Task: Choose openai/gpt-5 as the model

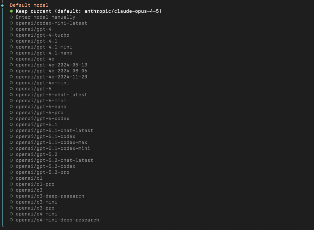Action: pyautogui.click(x=33, y=89)
